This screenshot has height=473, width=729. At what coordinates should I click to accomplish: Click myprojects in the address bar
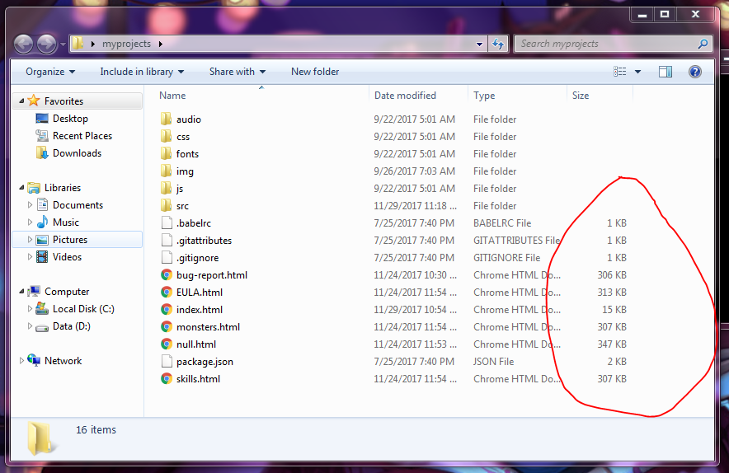[126, 44]
